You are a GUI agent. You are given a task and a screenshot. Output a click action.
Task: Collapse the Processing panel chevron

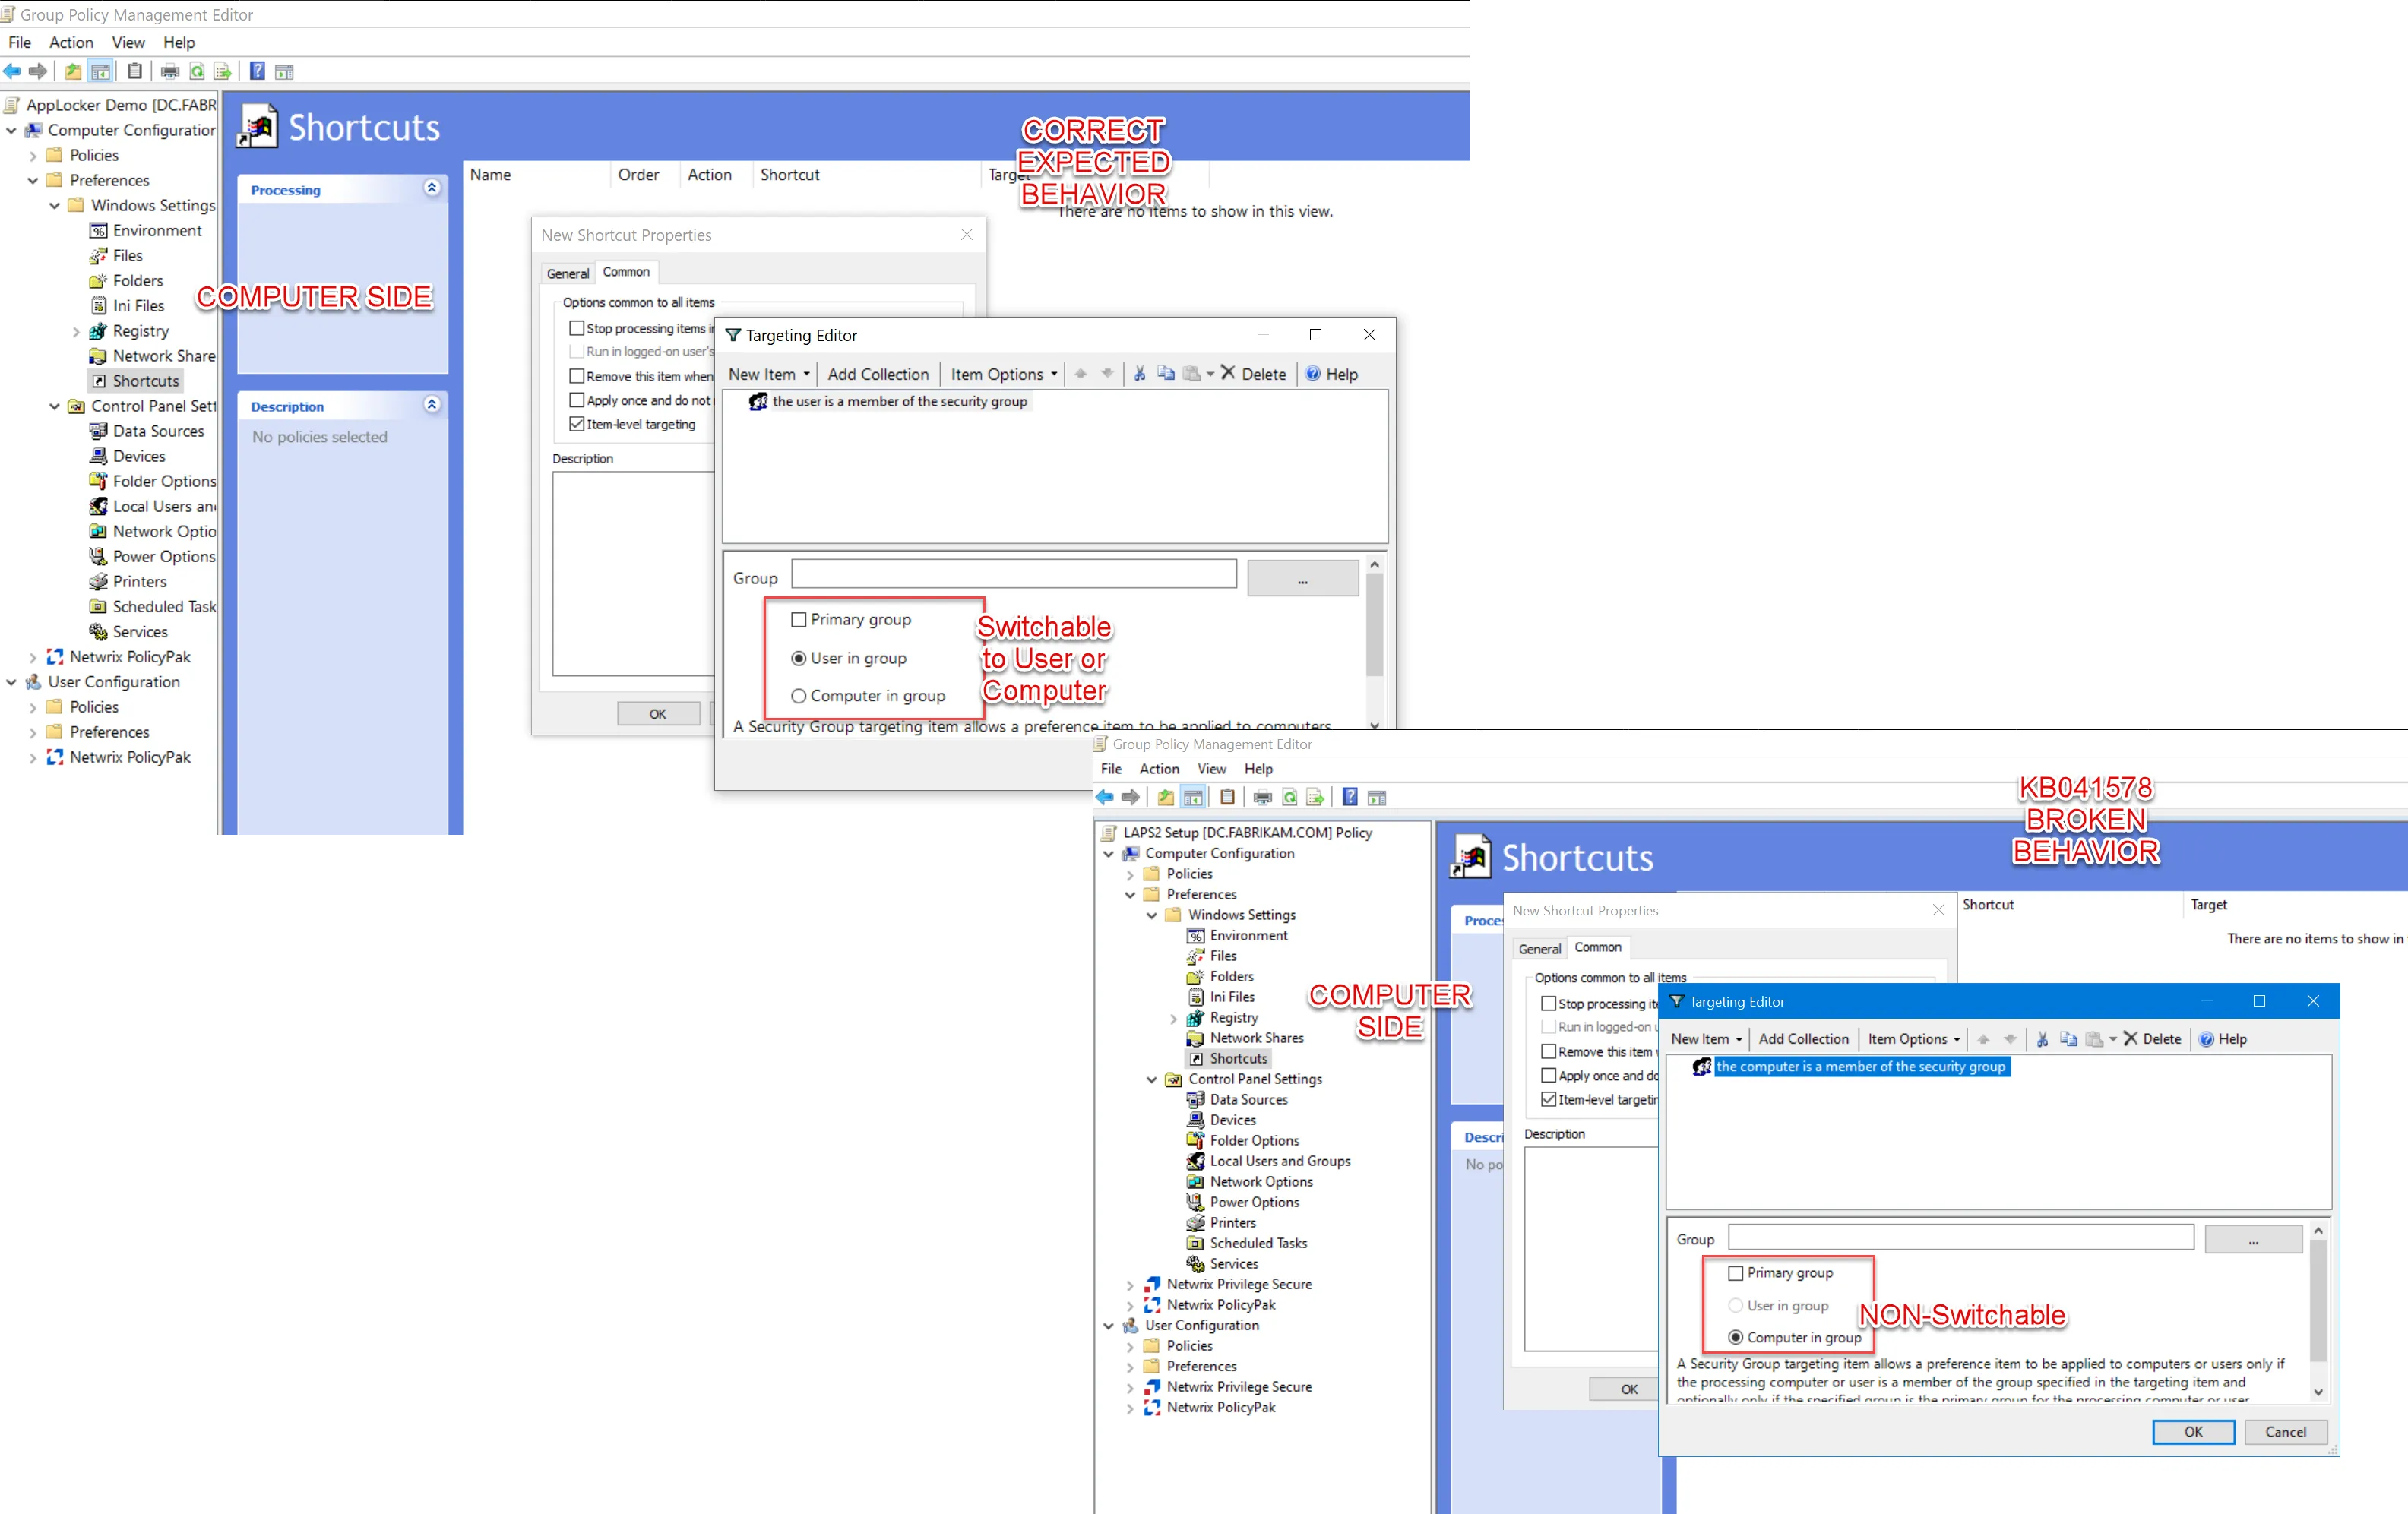(432, 188)
